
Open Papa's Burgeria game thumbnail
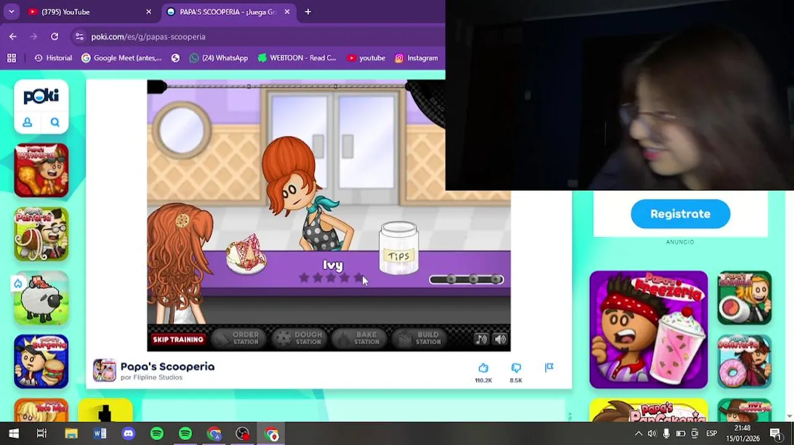tap(41, 362)
